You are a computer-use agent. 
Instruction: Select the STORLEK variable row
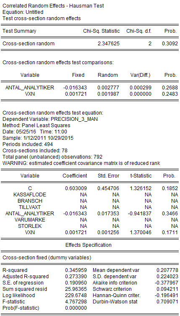[90, 226]
